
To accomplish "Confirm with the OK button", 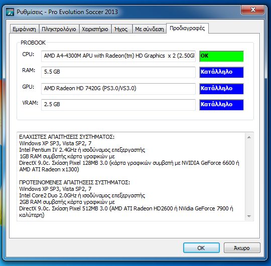I will coord(201,247).
